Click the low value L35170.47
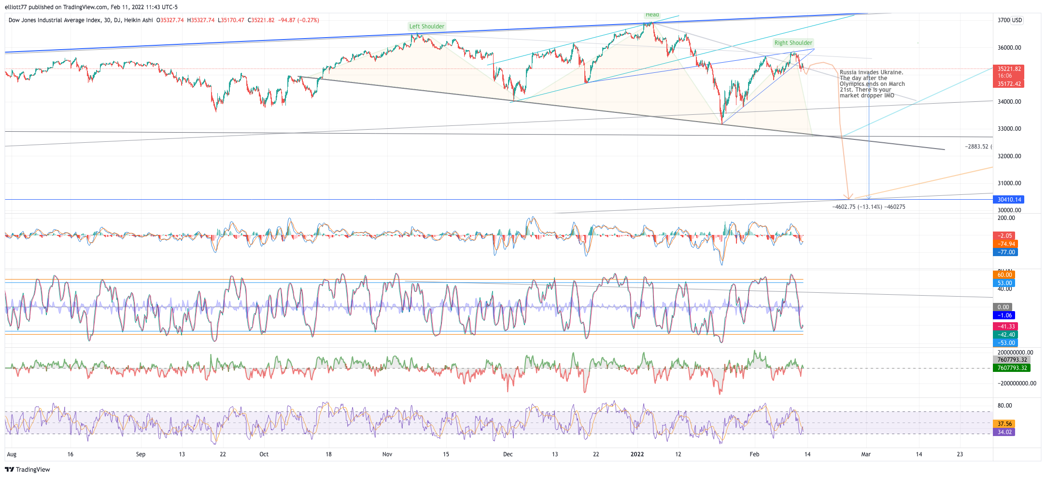The height and width of the screenshot is (478, 1046). point(231,20)
